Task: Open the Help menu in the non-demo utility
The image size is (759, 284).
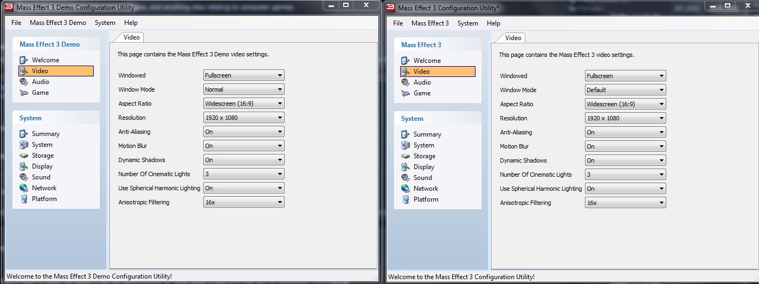Action: (493, 23)
